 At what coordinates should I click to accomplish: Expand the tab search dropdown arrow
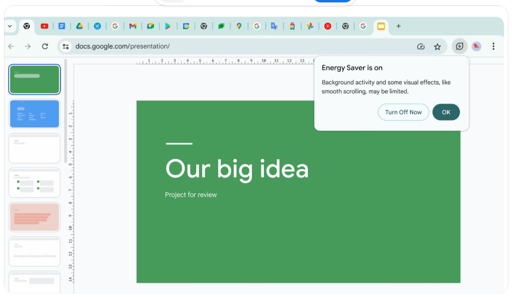point(10,26)
